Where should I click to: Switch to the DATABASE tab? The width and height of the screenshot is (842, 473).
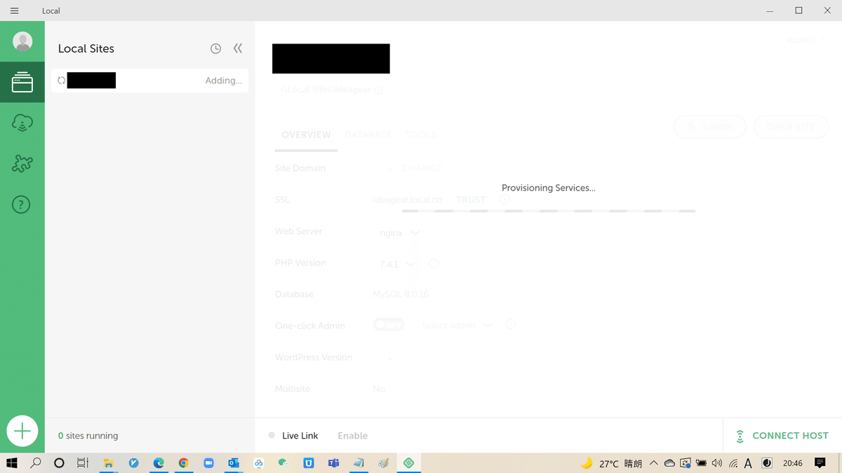(368, 135)
